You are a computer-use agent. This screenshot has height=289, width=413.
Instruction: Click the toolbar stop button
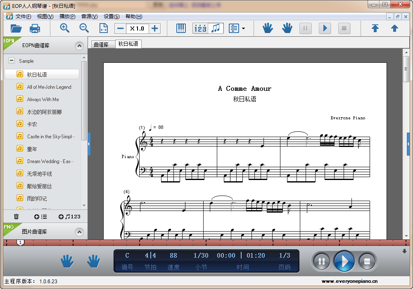(x=344, y=28)
